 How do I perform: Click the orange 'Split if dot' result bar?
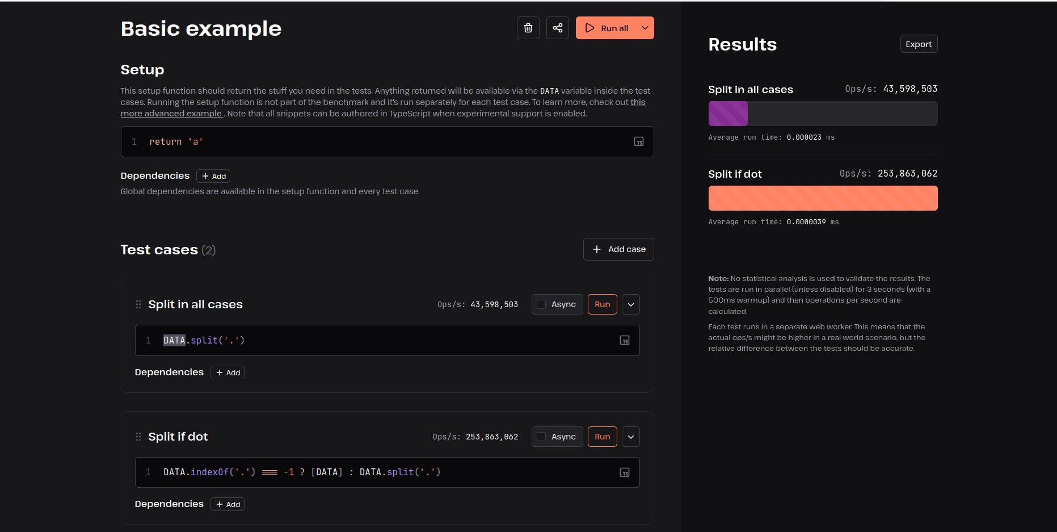click(823, 198)
